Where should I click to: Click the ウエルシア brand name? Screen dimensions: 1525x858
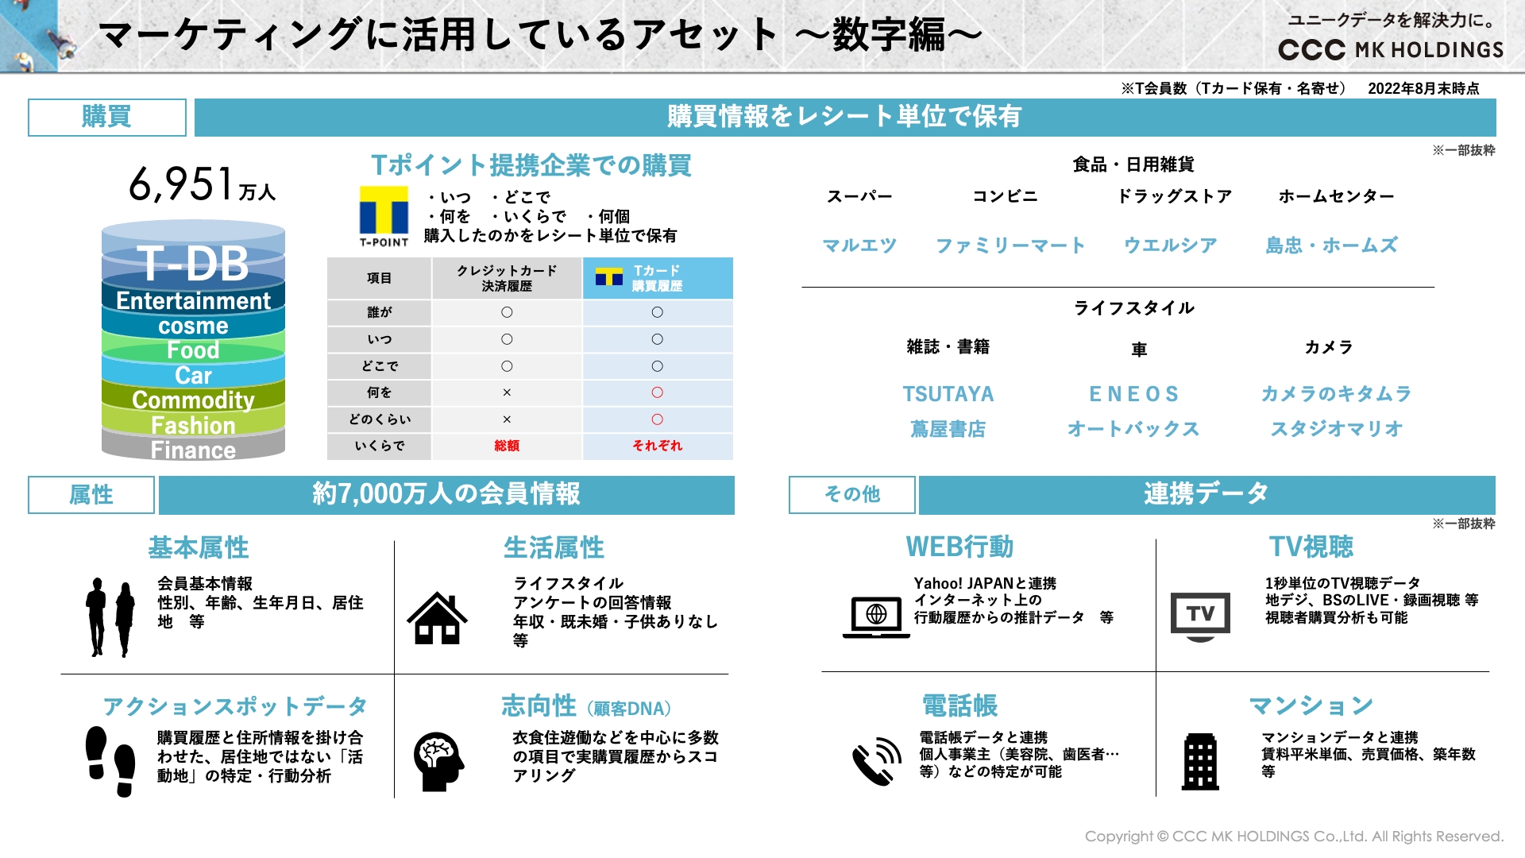[1170, 245]
